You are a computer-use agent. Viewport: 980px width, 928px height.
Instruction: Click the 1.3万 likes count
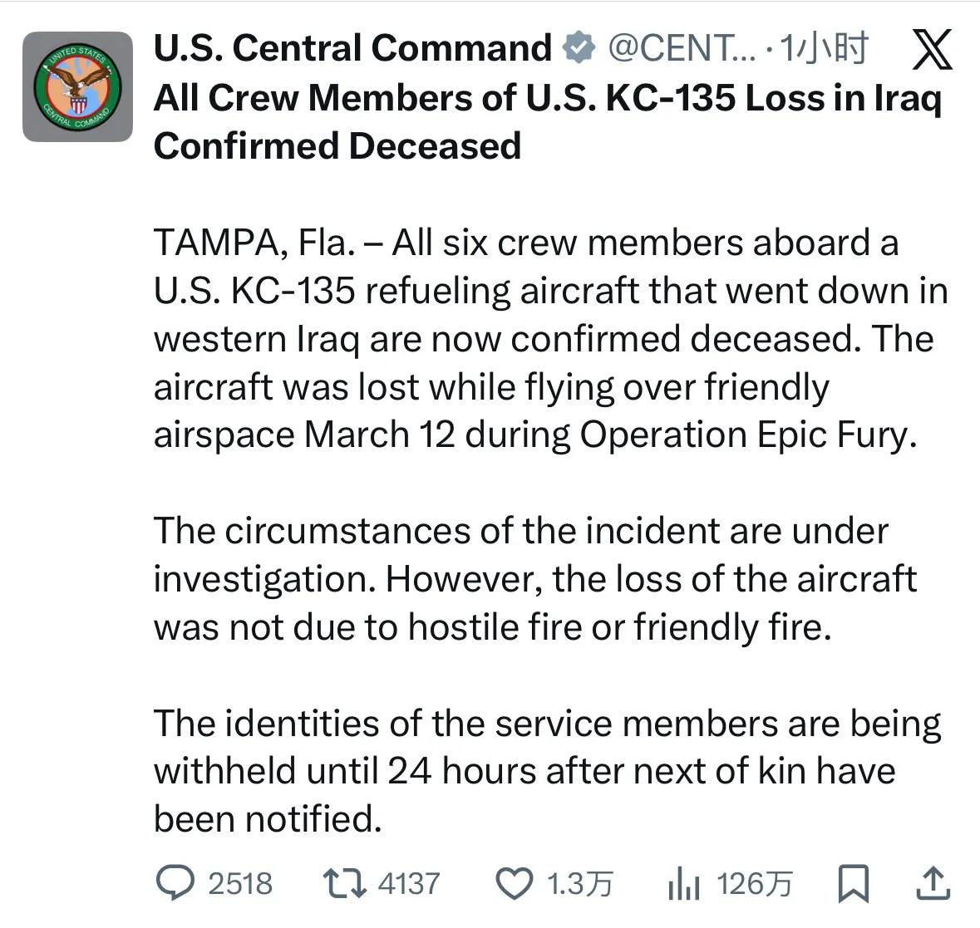click(x=579, y=883)
